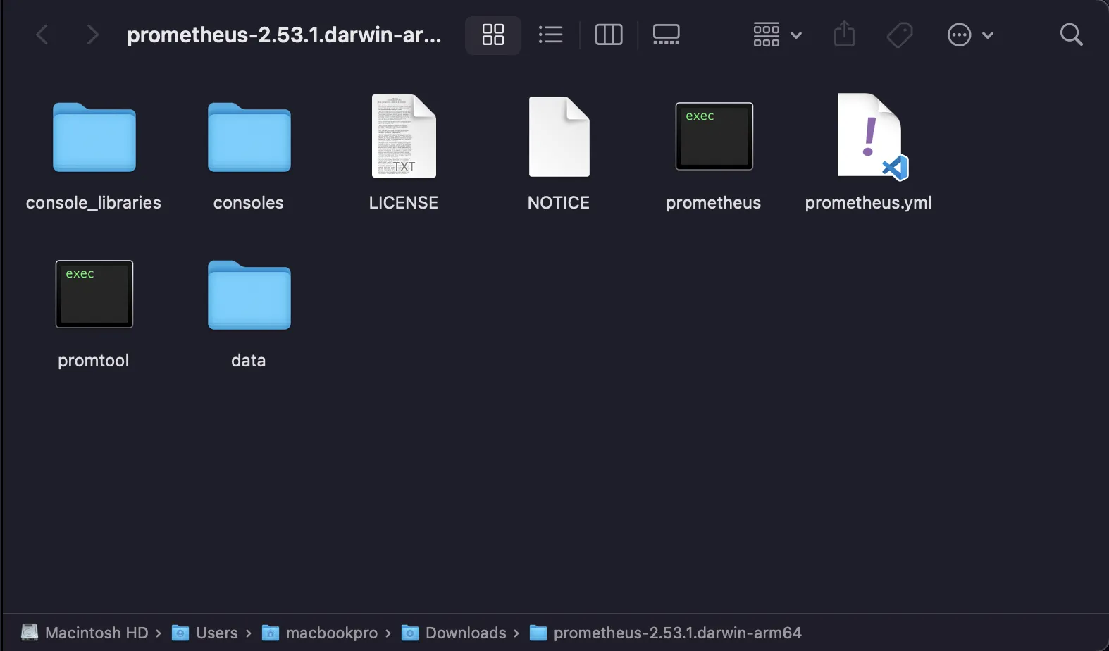Select the data folder icon
1109x651 pixels.
(249, 295)
